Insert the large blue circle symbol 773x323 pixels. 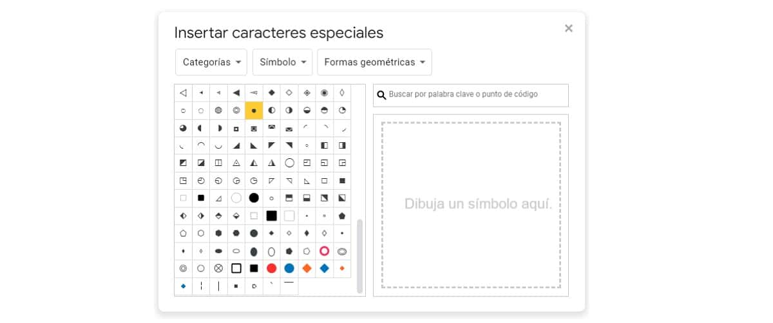coord(289,268)
